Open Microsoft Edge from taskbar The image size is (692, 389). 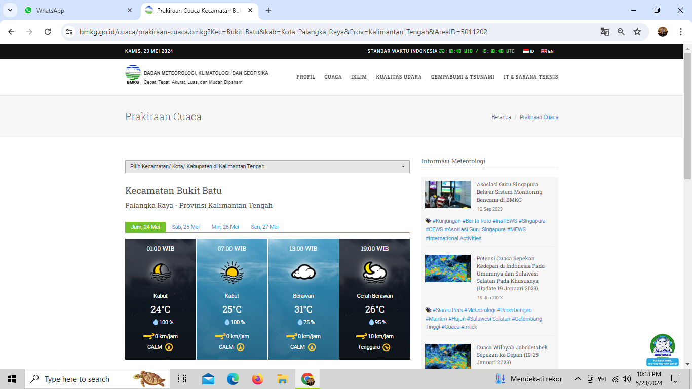pos(233,379)
